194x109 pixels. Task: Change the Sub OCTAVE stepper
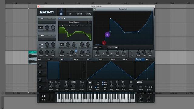tap(41, 28)
